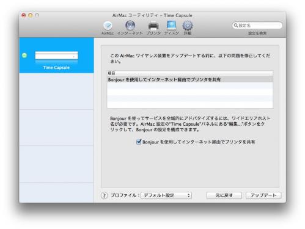Click the green status indicator beside Time Capsule

click(x=24, y=55)
